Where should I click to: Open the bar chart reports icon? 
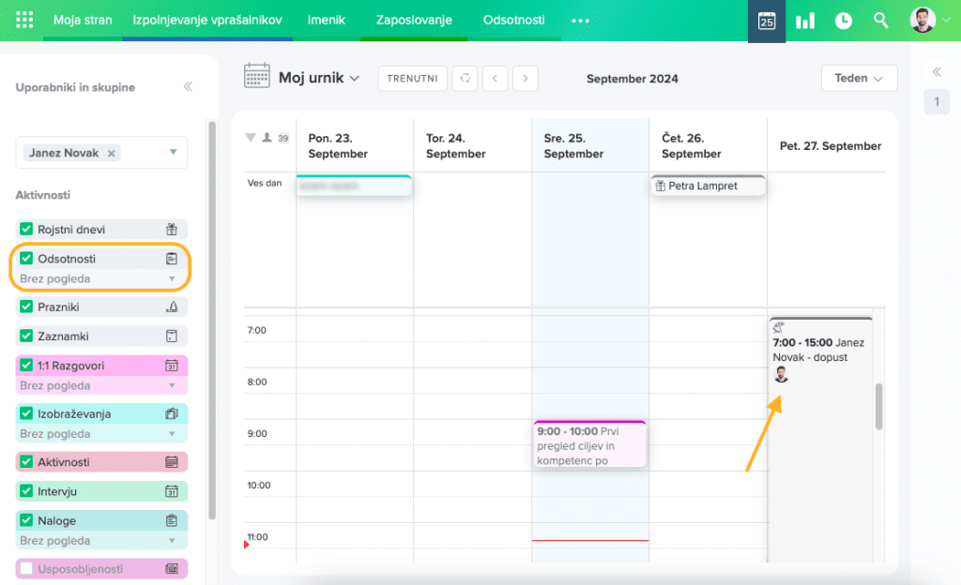tap(805, 21)
